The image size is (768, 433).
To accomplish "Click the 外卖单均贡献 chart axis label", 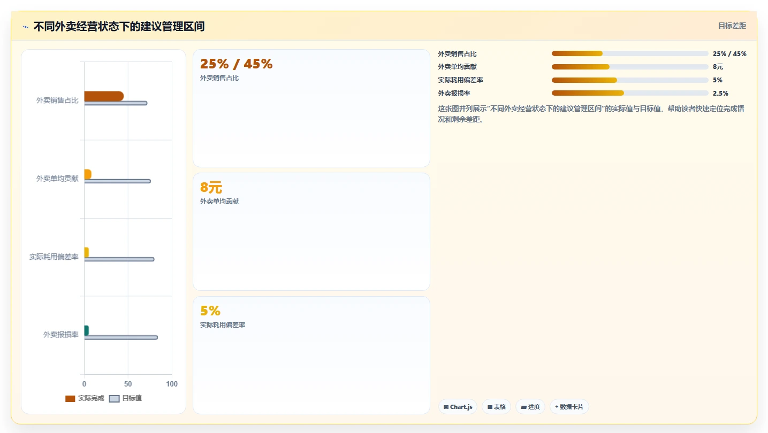I will click(57, 179).
